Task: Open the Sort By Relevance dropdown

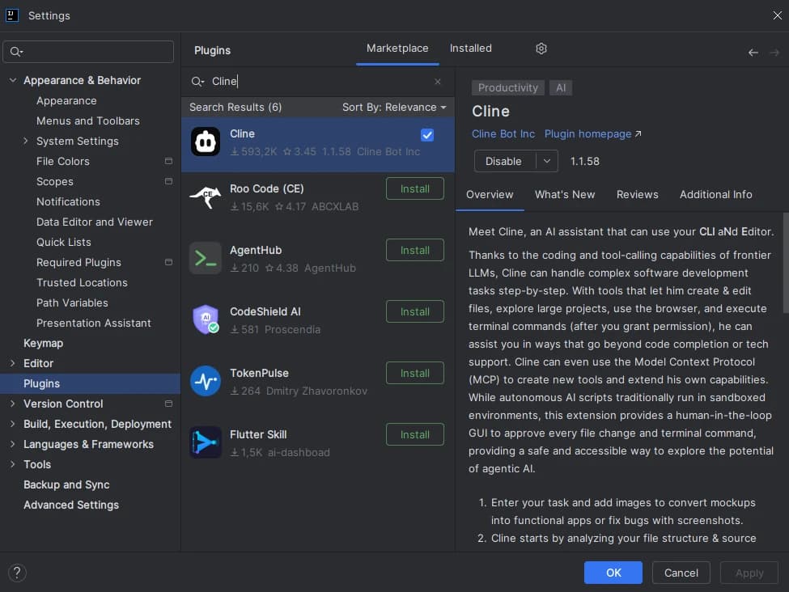Action: pyautogui.click(x=393, y=107)
